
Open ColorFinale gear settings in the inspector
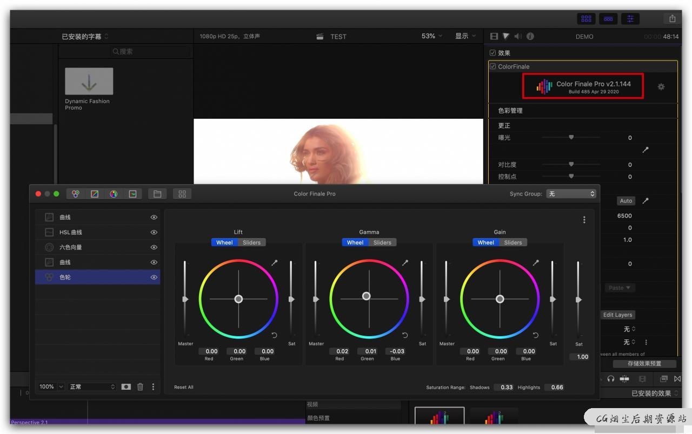661,87
